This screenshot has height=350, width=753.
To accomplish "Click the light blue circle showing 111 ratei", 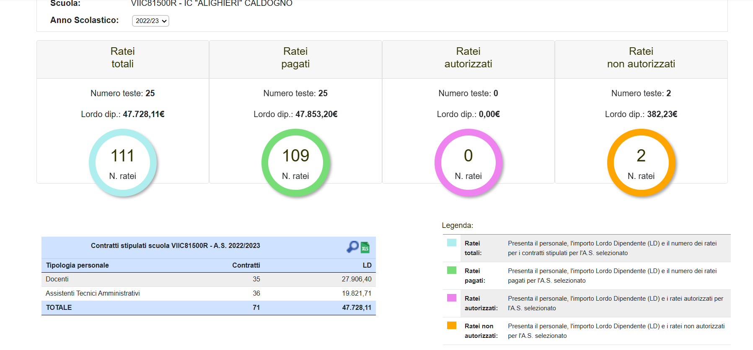I will 123,163.
